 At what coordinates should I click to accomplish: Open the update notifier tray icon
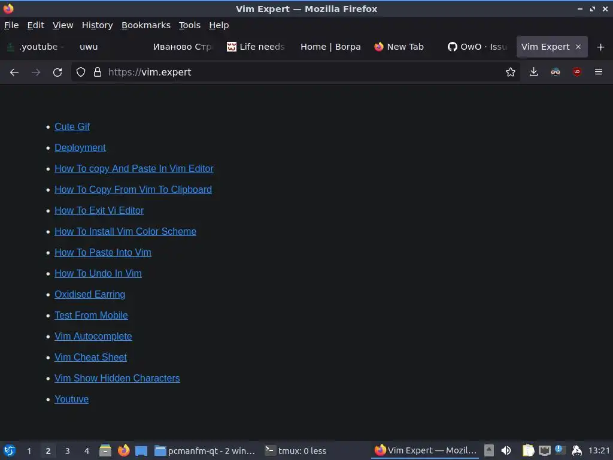tap(560, 450)
